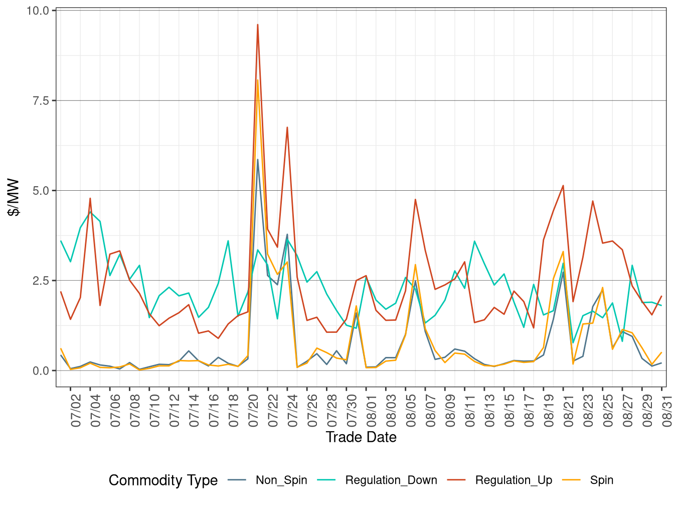Screen dimensions: 674x506
Task: Select the 'Spin' legend label text
Action: point(602,480)
